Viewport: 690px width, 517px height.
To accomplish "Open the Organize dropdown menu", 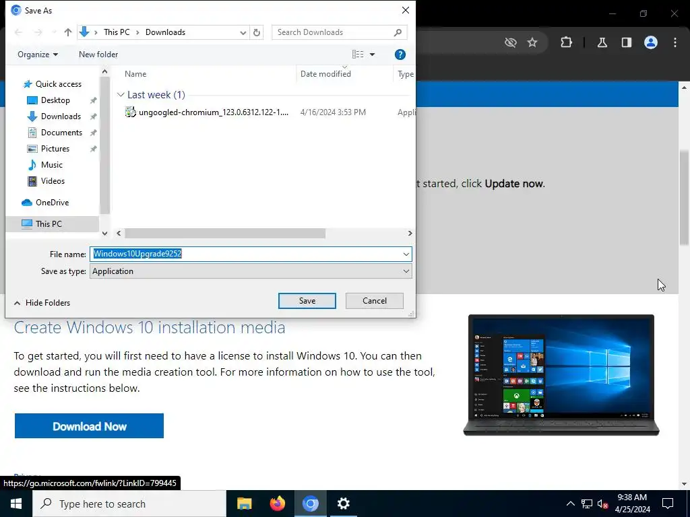I will 38,55.
